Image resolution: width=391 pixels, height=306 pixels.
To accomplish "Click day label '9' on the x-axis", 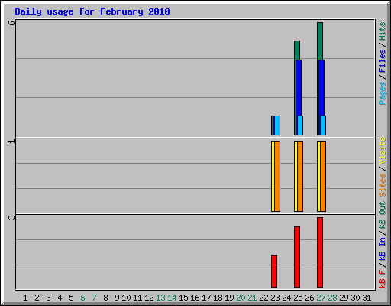I will tap(117, 298).
